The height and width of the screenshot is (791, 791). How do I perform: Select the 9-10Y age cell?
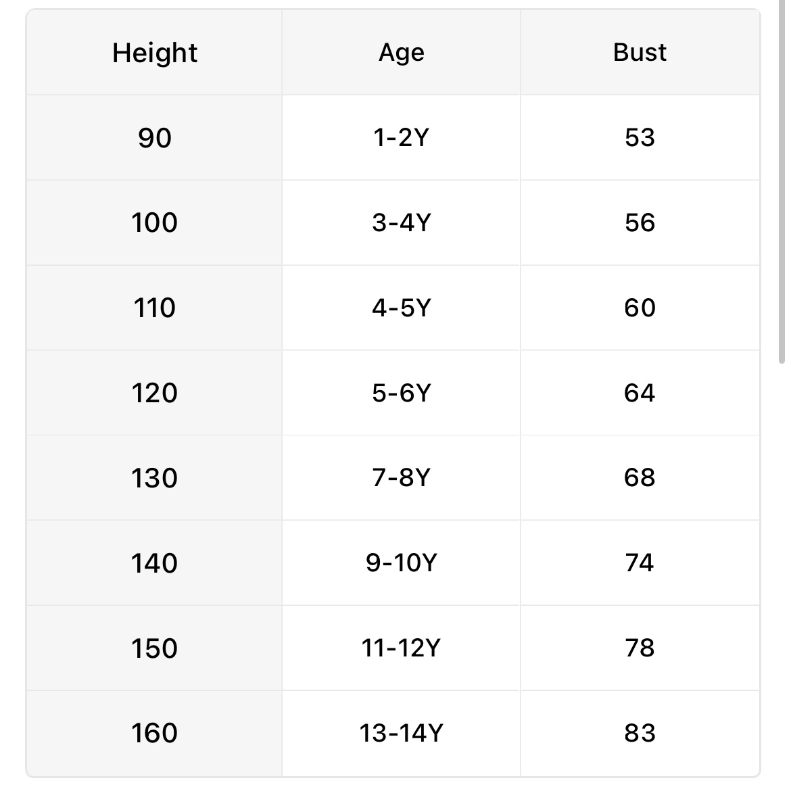coord(402,563)
